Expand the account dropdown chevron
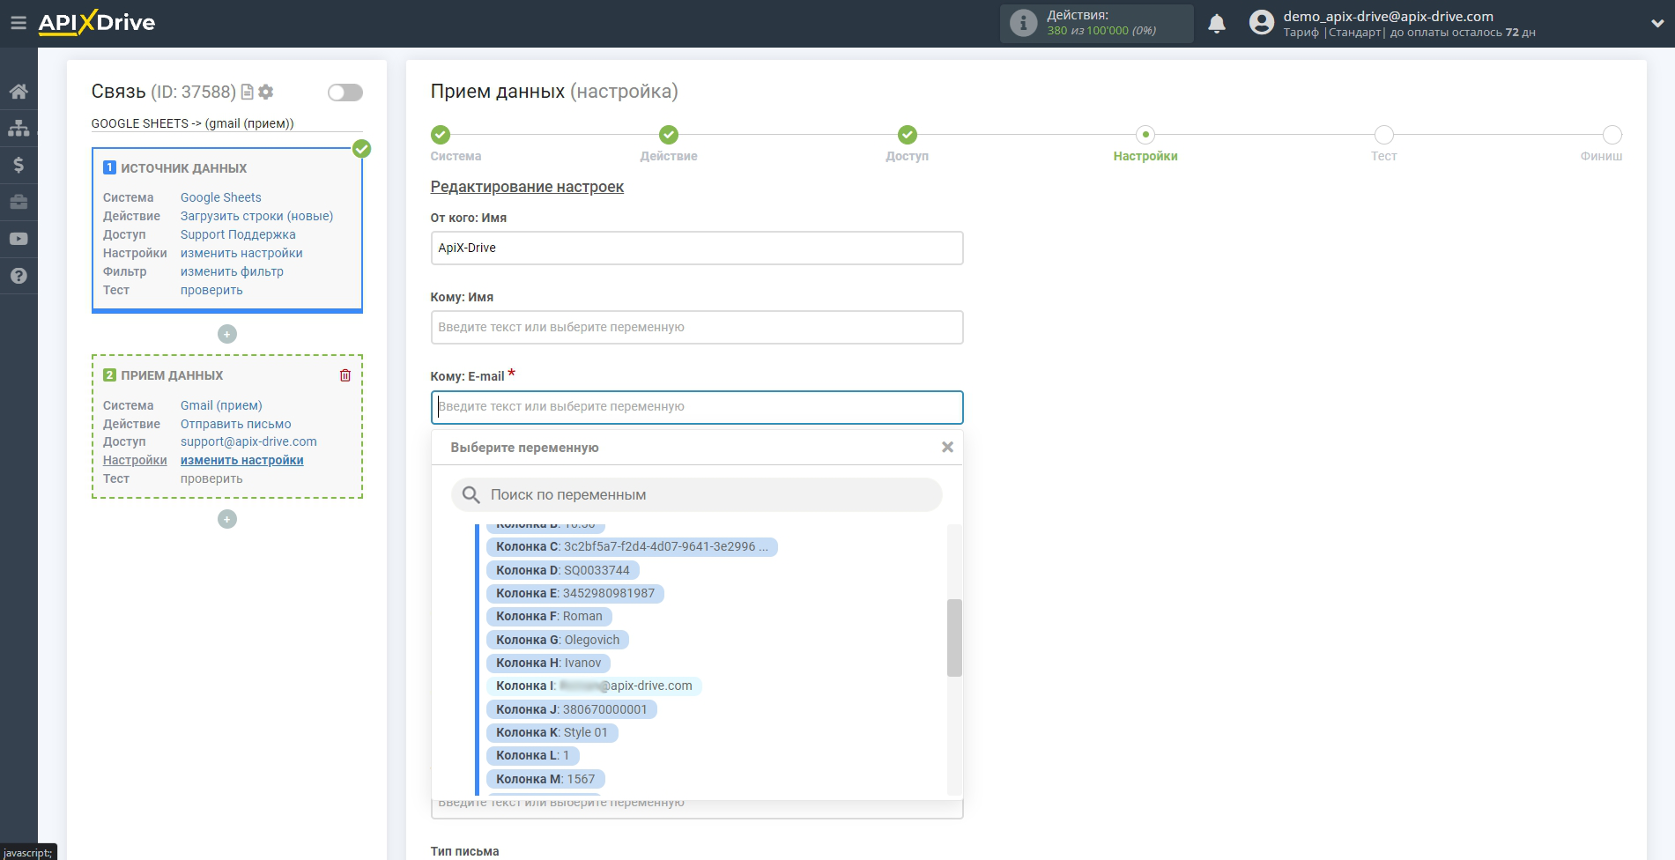The image size is (1675, 860). point(1656,24)
